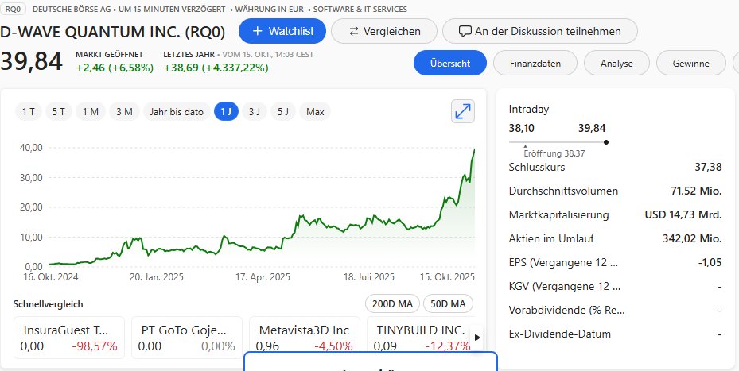Show the Max chart range

pyautogui.click(x=315, y=111)
